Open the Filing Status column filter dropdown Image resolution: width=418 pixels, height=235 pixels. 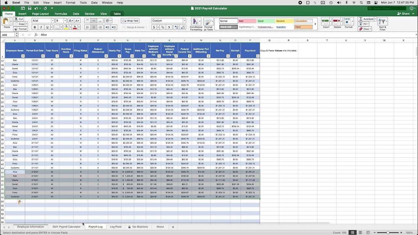(86, 56)
